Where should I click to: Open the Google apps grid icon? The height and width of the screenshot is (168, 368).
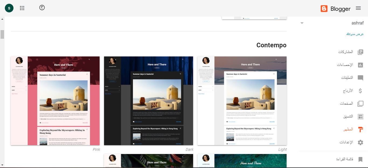point(22,8)
